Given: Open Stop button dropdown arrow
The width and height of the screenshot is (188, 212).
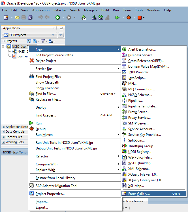Looking at the screenshot, I should point(144,18).
